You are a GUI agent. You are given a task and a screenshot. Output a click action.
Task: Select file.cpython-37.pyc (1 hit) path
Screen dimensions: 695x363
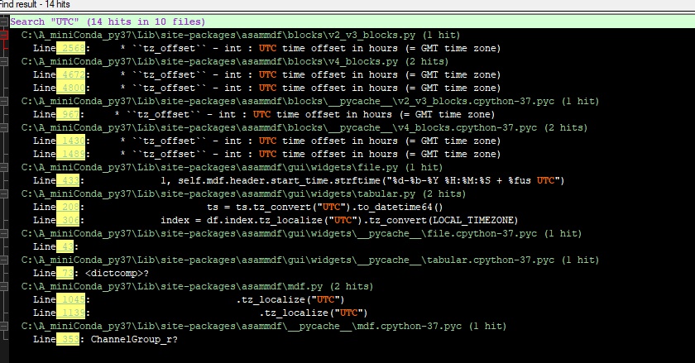pos(301,233)
